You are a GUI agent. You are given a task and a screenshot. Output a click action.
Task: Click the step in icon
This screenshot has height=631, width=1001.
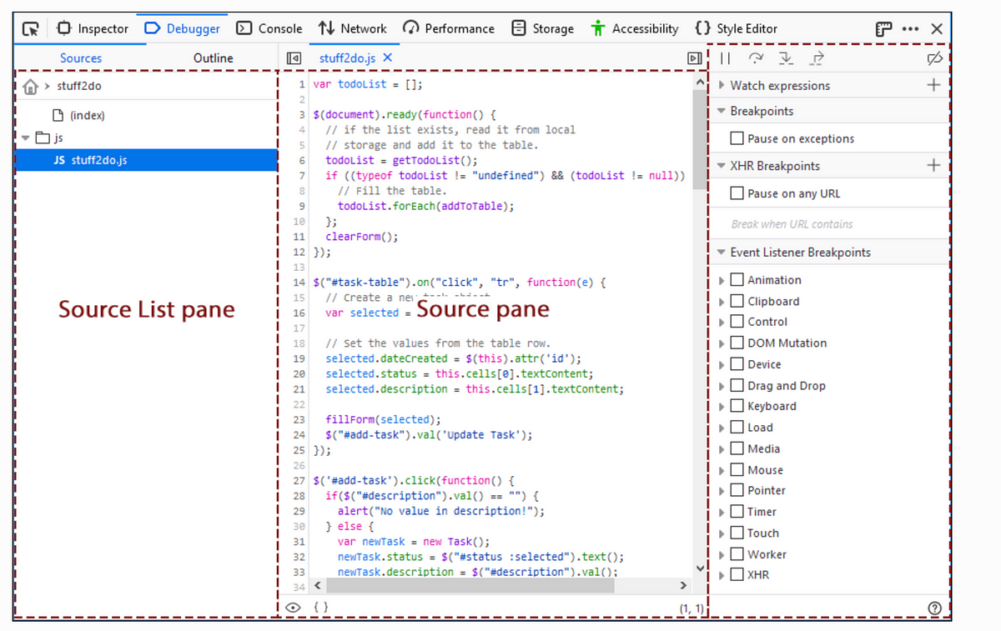[x=786, y=58]
